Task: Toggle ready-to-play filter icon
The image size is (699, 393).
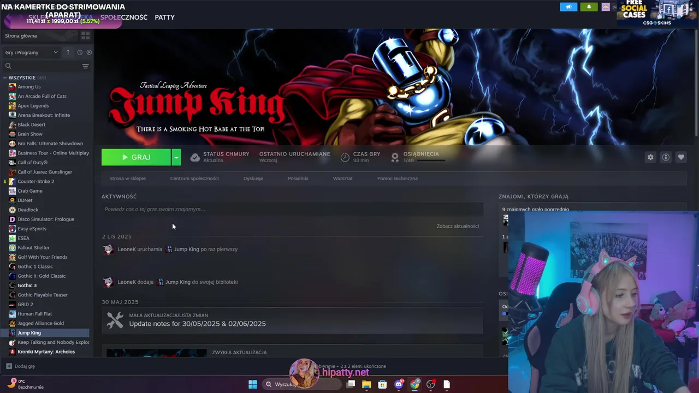Action: (89, 52)
